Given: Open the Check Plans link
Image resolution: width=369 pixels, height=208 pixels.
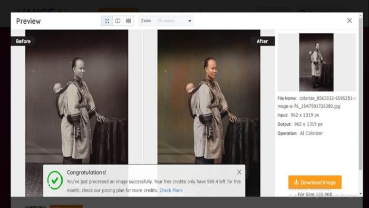Looking at the screenshot, I should tap(171, 191).
